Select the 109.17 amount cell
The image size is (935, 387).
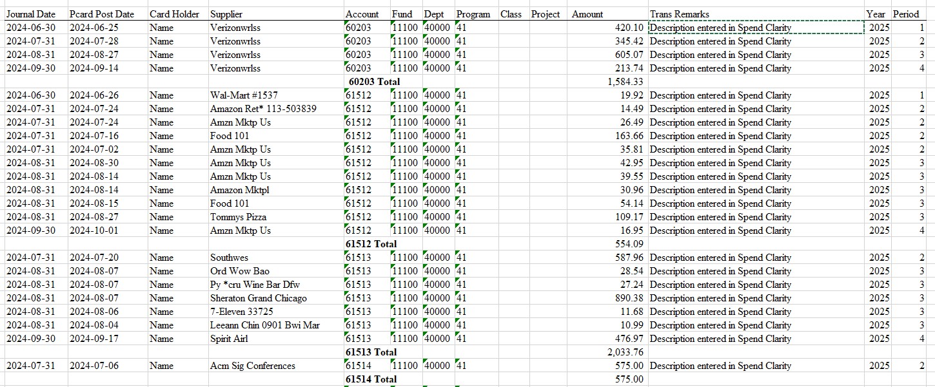tap(609, 217)
